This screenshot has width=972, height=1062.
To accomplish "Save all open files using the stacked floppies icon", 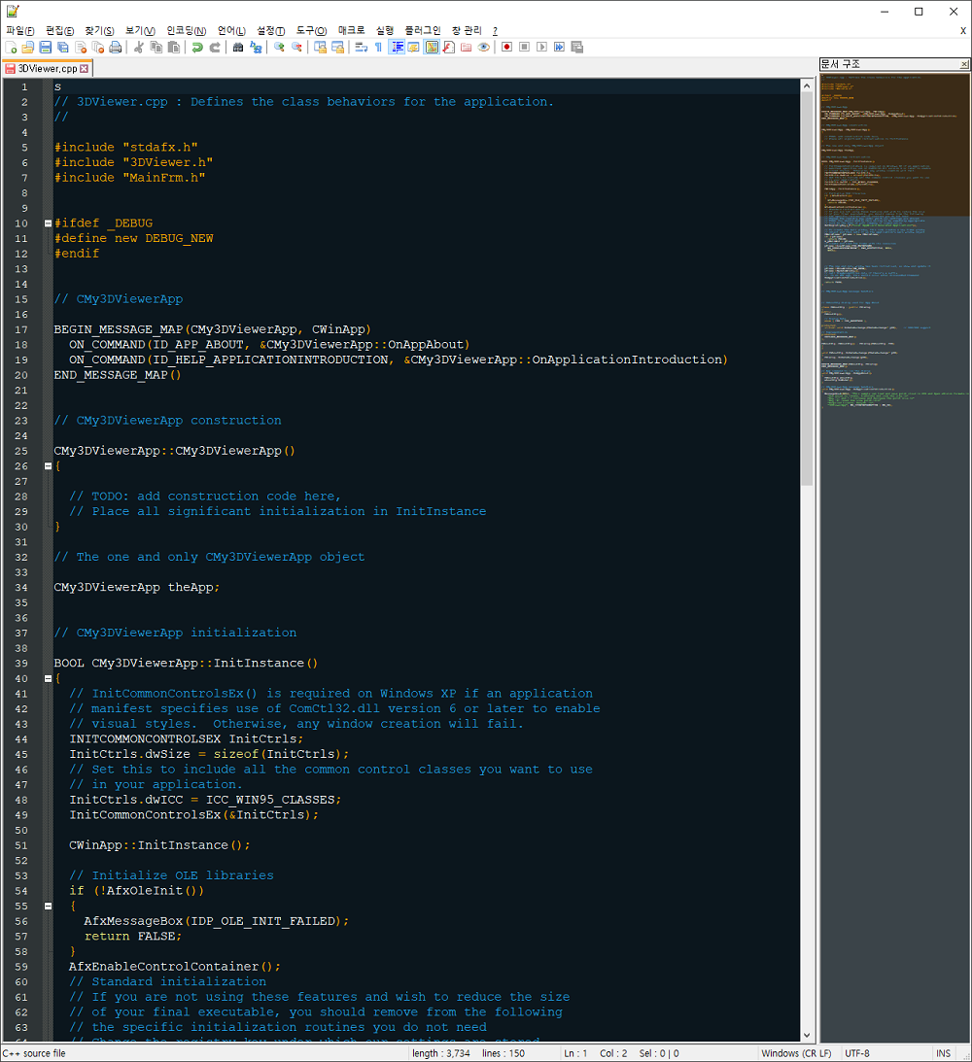I will click(63, 47).
